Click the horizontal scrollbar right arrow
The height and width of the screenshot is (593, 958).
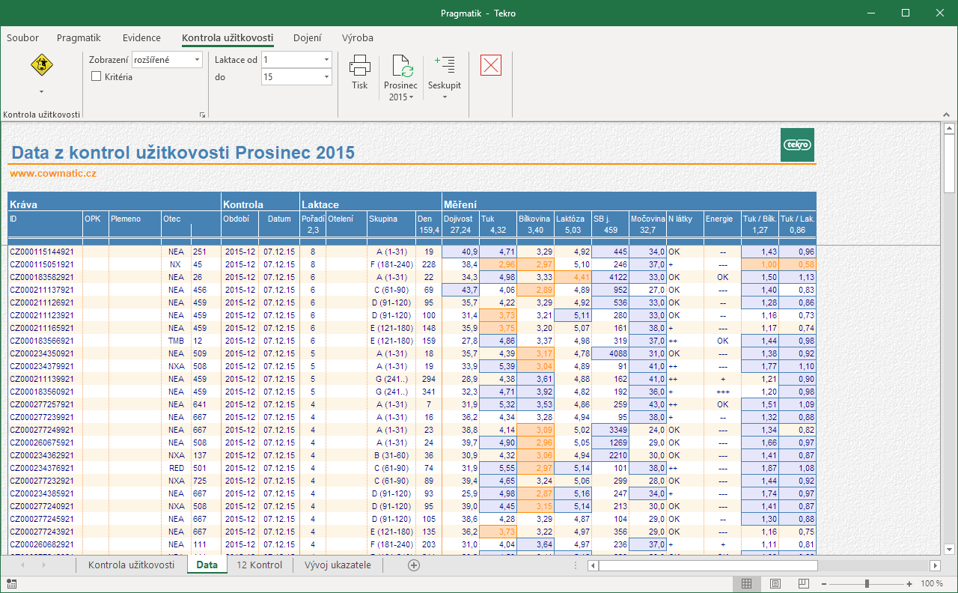(935, 565)
